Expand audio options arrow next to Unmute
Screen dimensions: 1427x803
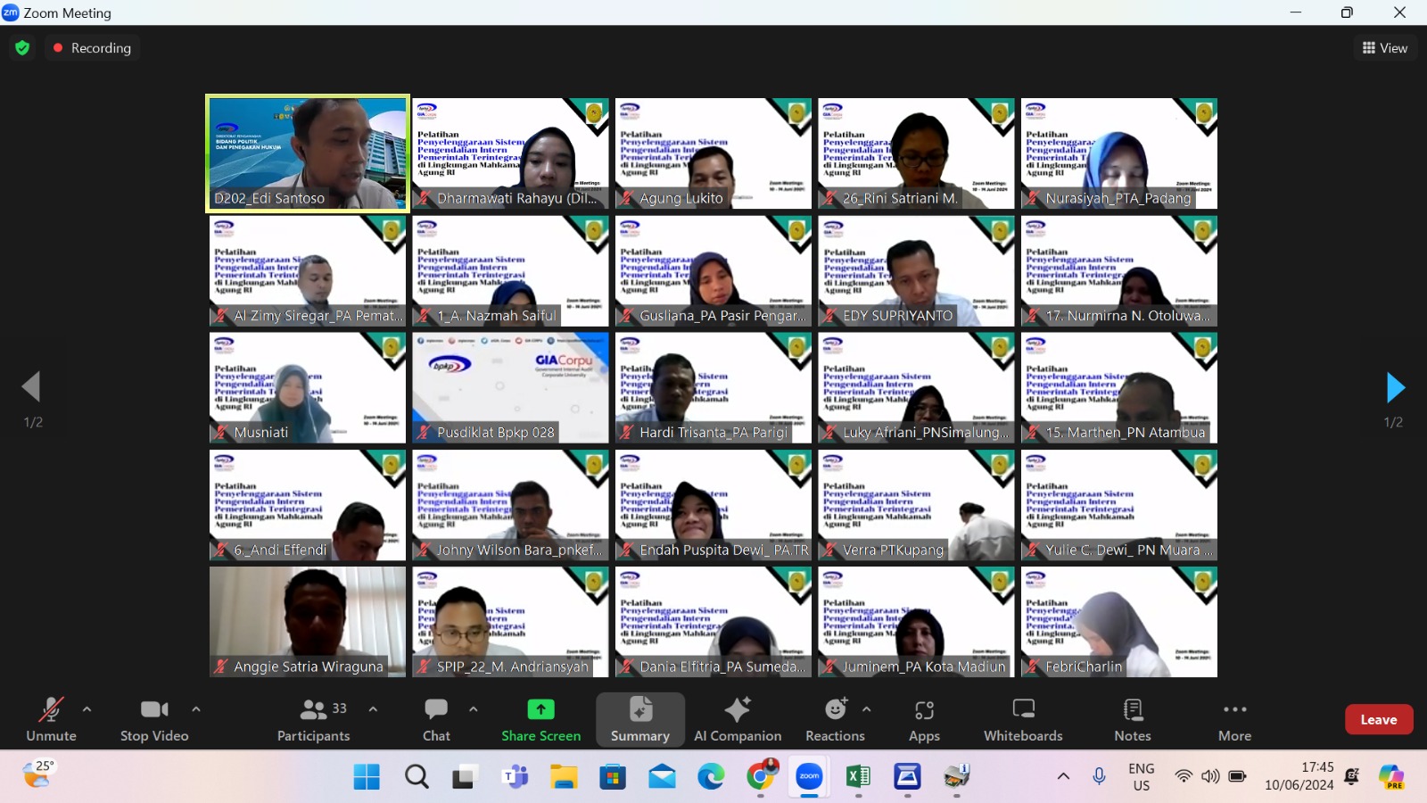pyautogui.click(x=87, y=709)
